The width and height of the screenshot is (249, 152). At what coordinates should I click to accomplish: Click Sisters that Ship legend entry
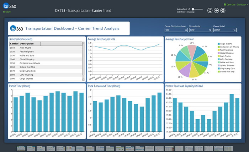click(226, 72)
